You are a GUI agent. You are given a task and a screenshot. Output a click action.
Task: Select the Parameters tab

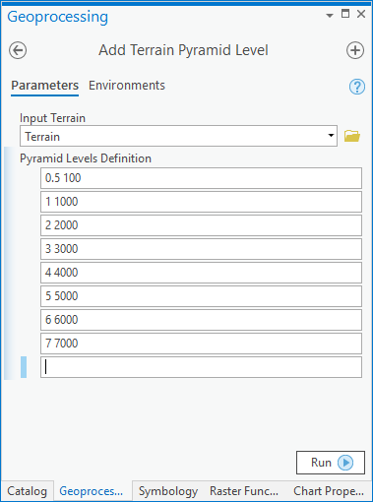[44, 86]
